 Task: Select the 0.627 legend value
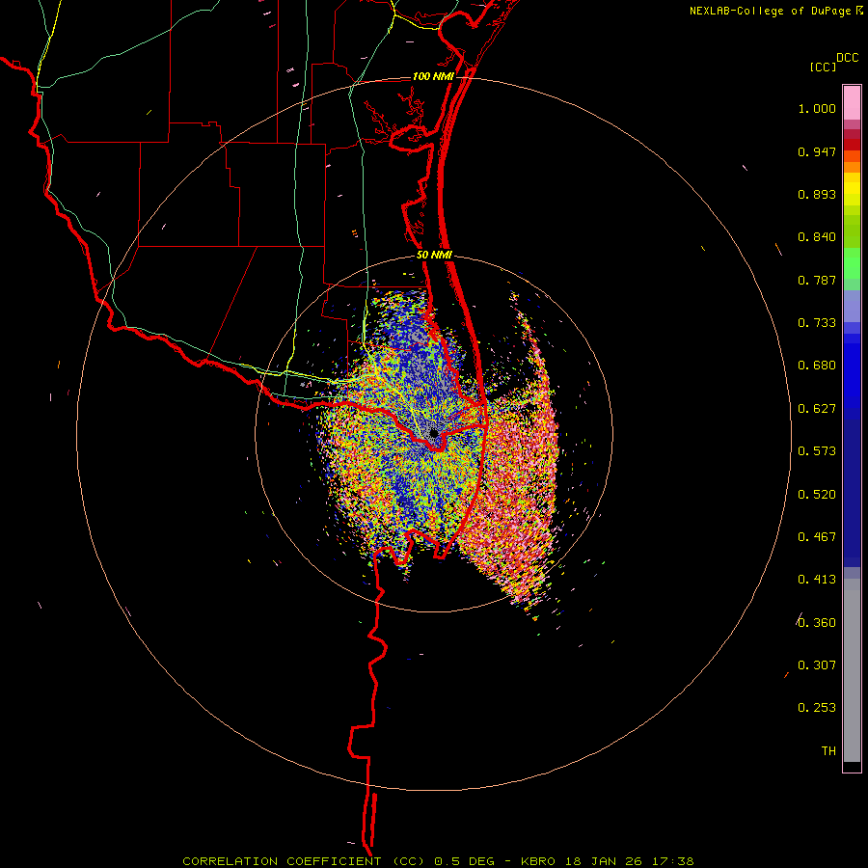coord(817,409)
